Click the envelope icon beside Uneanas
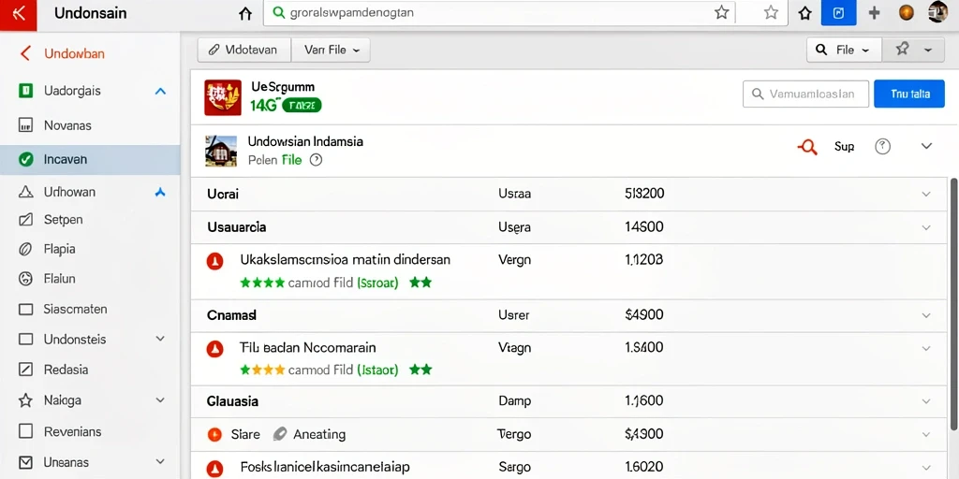Image resolution: width=959 pixels, height=479 pixels. pos(25,462)
